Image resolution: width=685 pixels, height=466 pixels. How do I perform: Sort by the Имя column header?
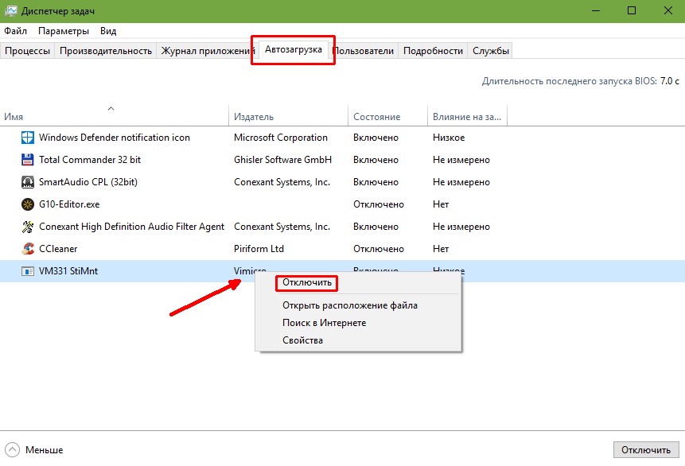(x=114, y=117)
